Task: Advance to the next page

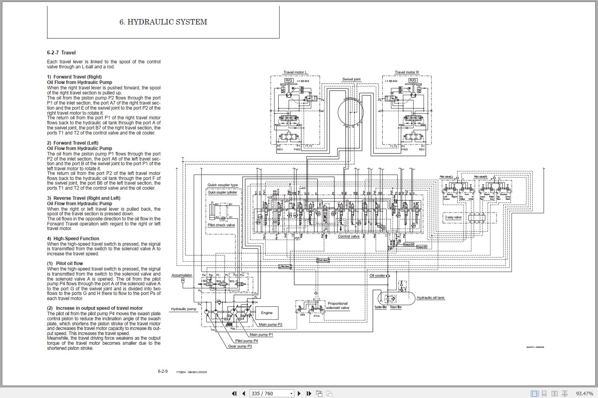Action: coord(299,393)
